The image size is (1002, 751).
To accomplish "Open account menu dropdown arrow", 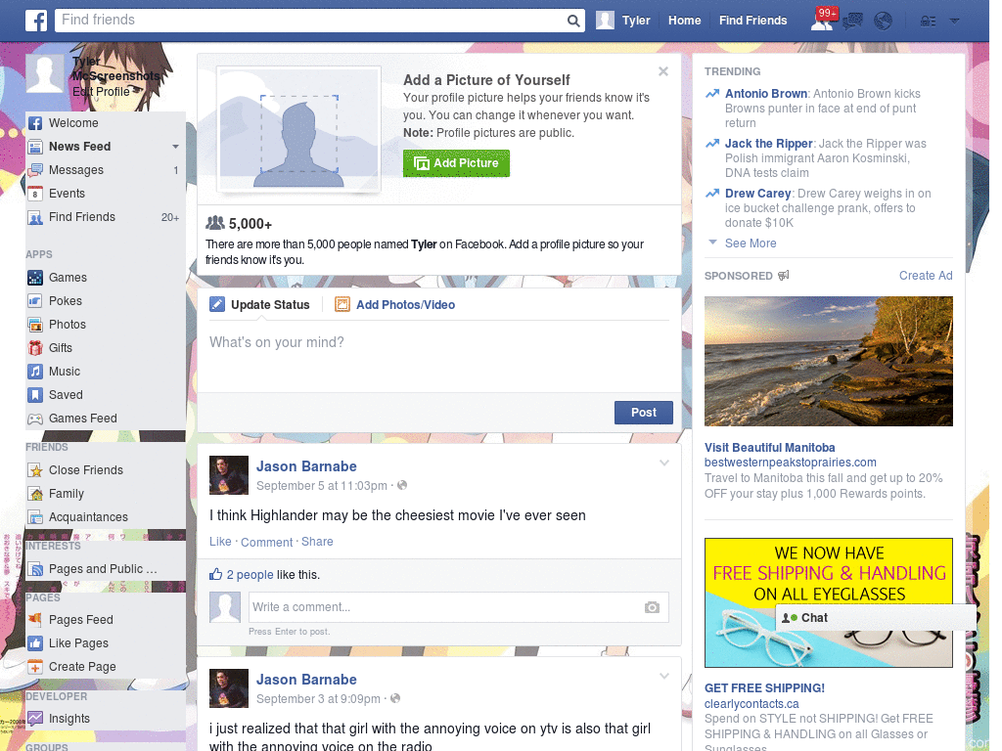I will coord(955,22).
